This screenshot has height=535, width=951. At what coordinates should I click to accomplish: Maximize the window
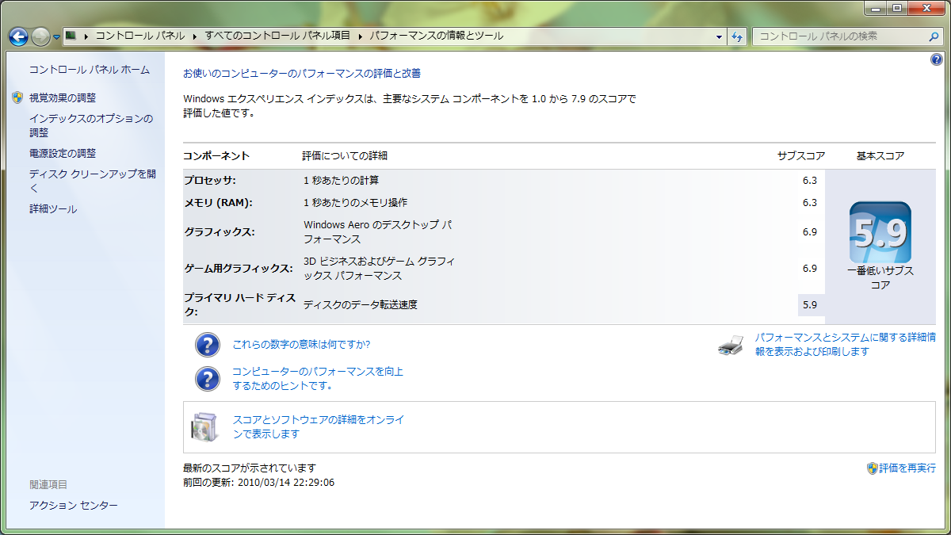(x=897, y=7)
